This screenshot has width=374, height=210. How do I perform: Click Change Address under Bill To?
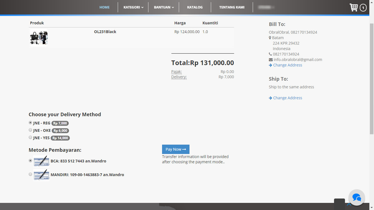(287, 65)
